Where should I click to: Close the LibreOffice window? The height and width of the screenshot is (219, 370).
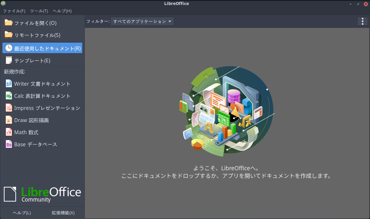[366, 4]
